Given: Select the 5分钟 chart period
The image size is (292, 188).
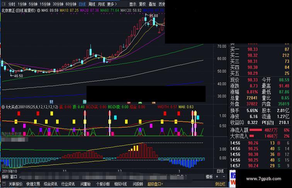Looking at the screenshot, I should 33,4.
